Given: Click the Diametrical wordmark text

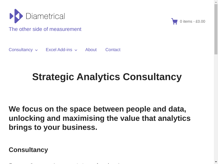Looking at the screenshot, I should pos(45,16).
